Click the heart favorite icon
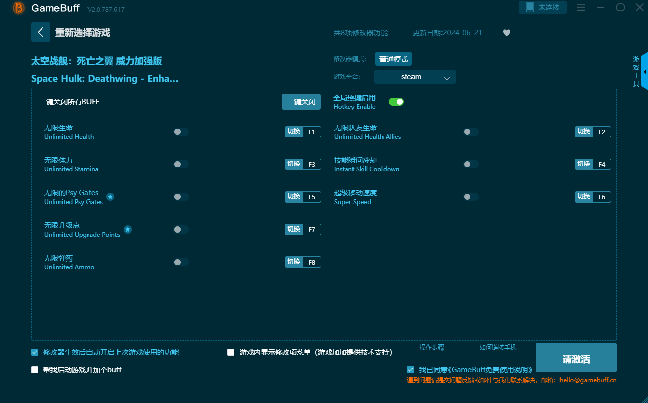Viewport: 648px width, 403px height. click(506, 33)
